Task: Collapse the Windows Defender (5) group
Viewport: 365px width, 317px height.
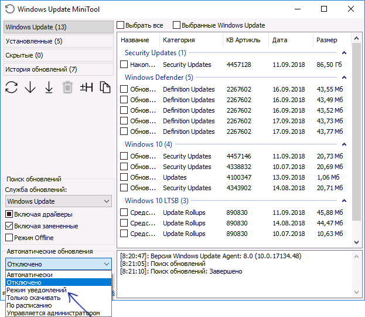Action: pos(344,77)
